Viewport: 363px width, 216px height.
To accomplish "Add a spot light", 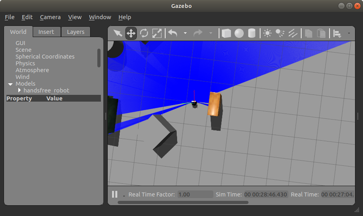I will pos(280,33).
